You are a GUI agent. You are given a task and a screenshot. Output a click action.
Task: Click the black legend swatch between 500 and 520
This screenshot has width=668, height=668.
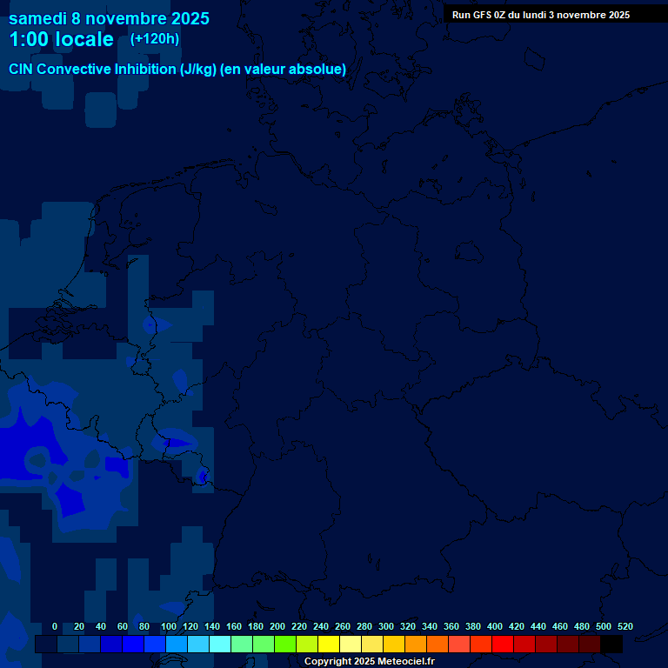(x=611, y=644)
